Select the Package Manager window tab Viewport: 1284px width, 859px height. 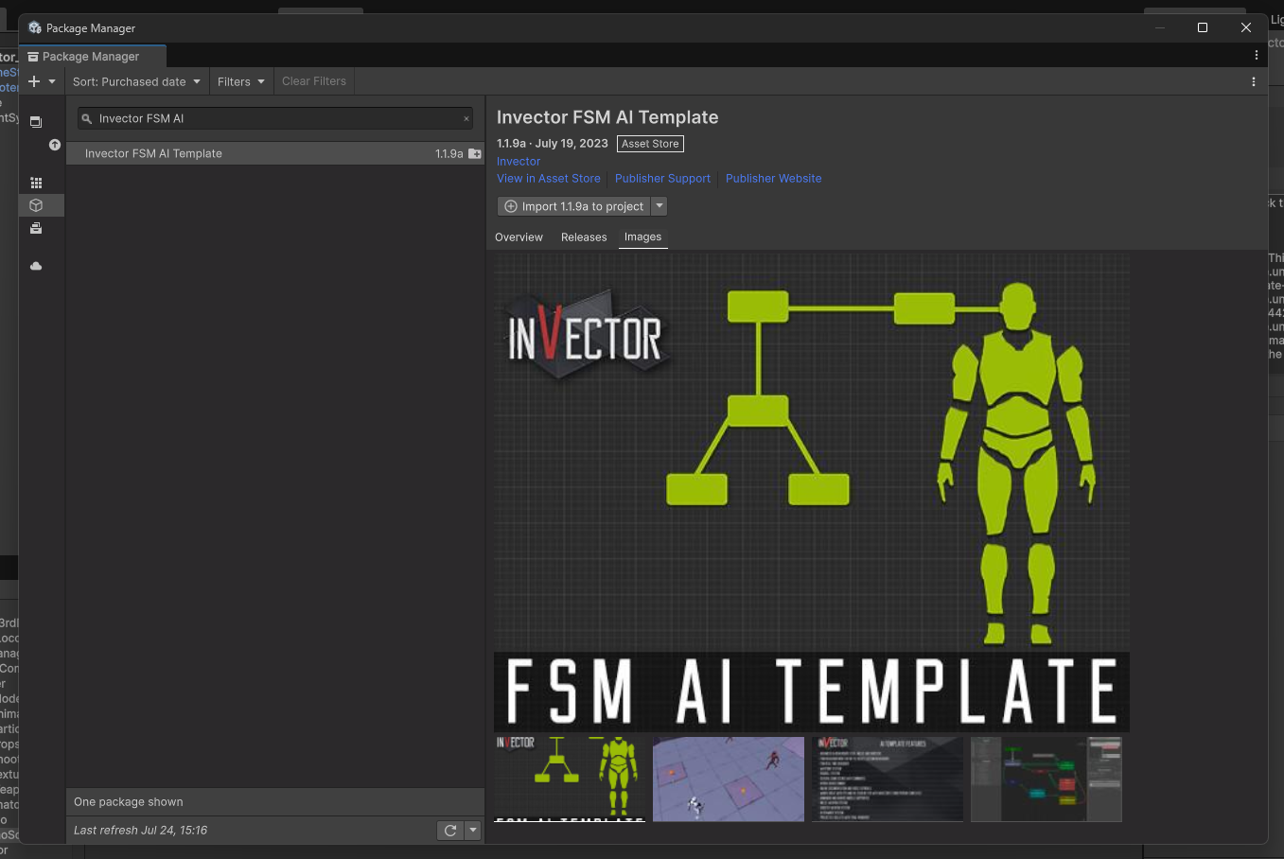click(92, 57)
